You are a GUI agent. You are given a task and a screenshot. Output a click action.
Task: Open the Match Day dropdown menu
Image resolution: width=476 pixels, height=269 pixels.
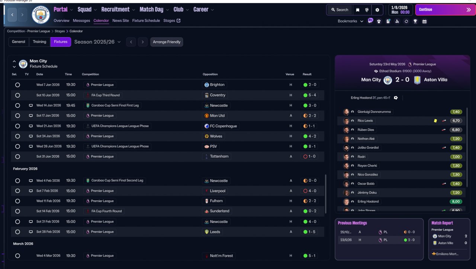tap(154, 10)
